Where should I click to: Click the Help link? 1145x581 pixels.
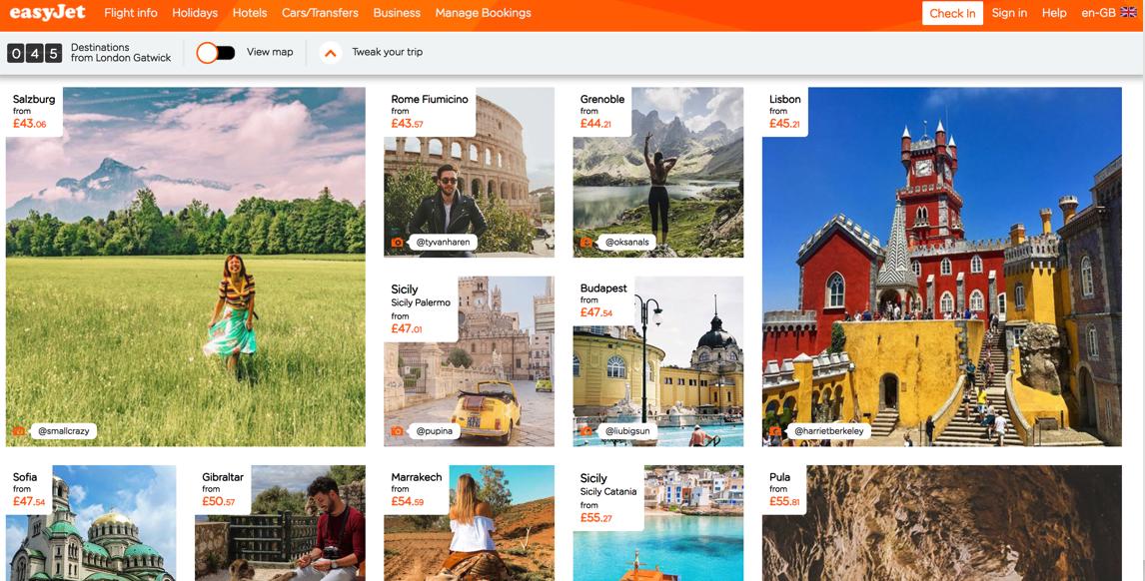click(1054, 12)
